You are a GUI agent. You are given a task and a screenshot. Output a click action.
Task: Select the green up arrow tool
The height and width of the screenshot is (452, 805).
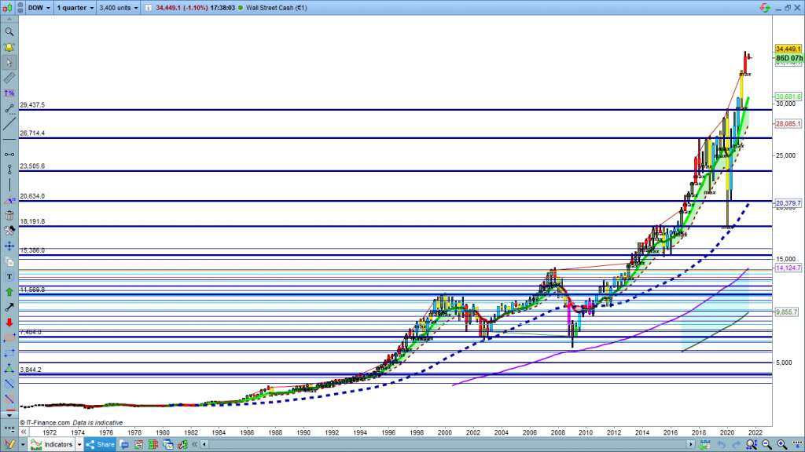[9, 292]
